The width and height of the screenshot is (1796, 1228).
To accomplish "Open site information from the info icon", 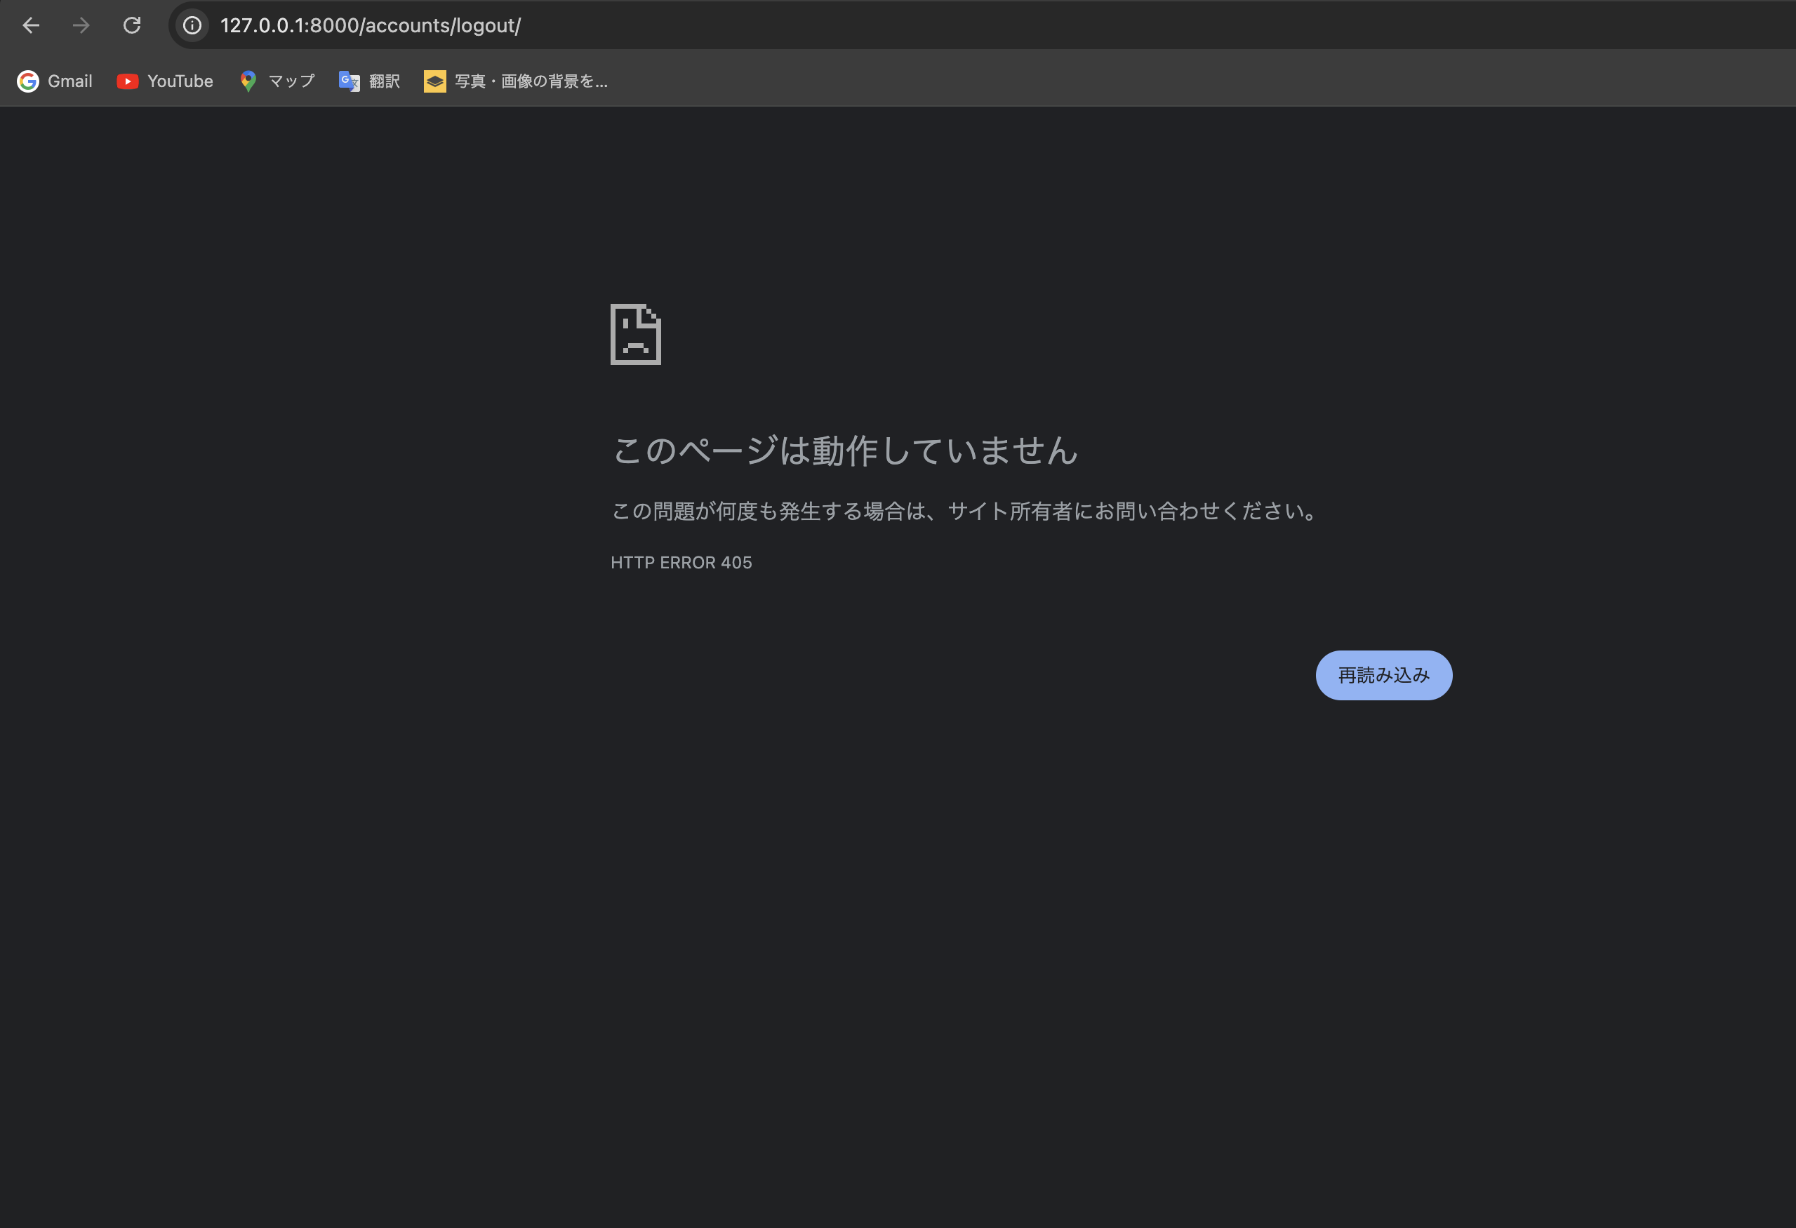I will pyautogui.click(x=192, y=25).
